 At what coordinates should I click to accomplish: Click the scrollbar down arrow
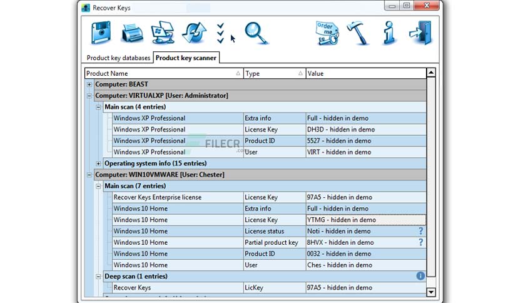click(x=431, y=292)
